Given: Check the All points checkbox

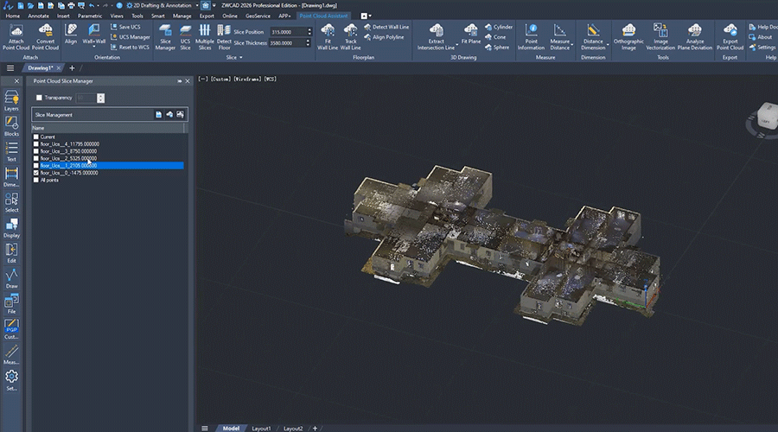Looking at the screenshot, I should (x=35, y=180).
